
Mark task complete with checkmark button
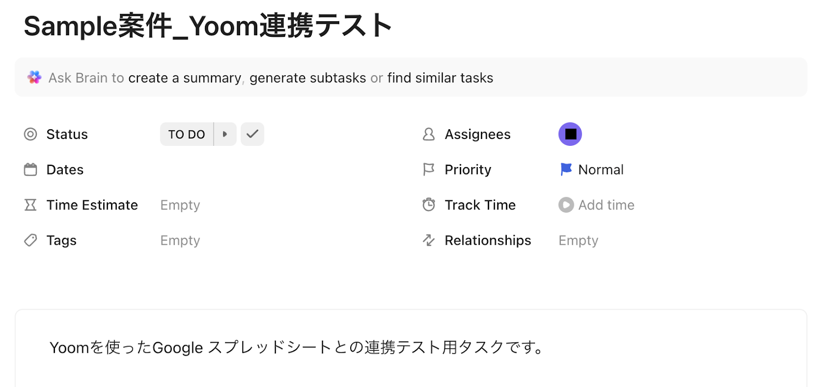[x=253, y=134]
